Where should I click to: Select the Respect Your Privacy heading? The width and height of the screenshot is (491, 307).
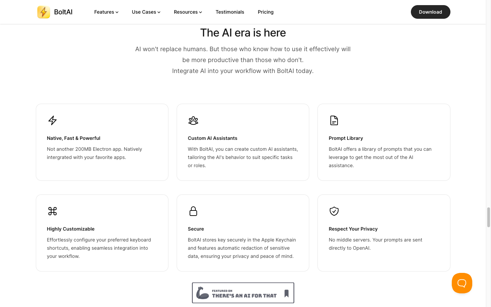tap(353, 229)
